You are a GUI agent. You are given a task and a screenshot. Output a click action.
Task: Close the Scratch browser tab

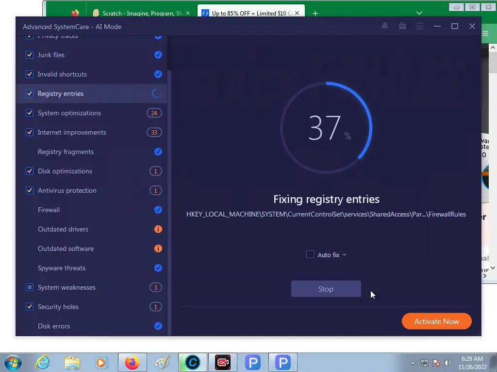pos(188,13)
